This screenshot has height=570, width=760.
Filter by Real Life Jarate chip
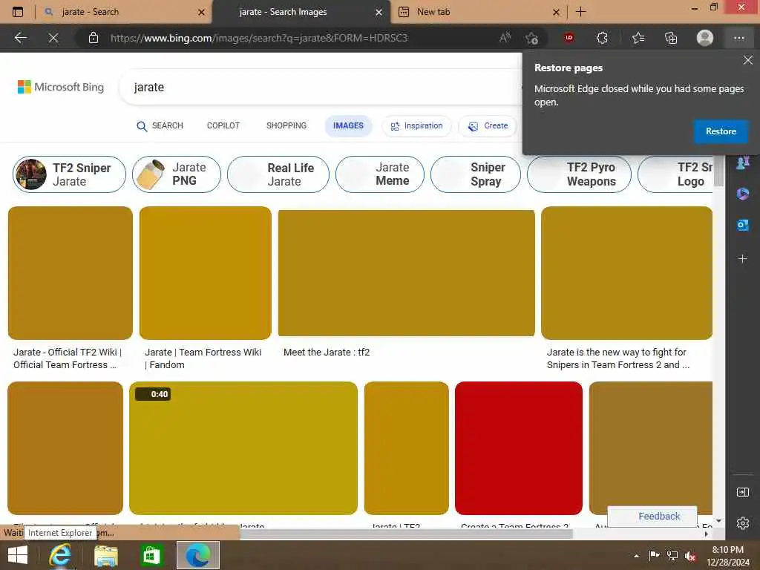tap(278, 174)
